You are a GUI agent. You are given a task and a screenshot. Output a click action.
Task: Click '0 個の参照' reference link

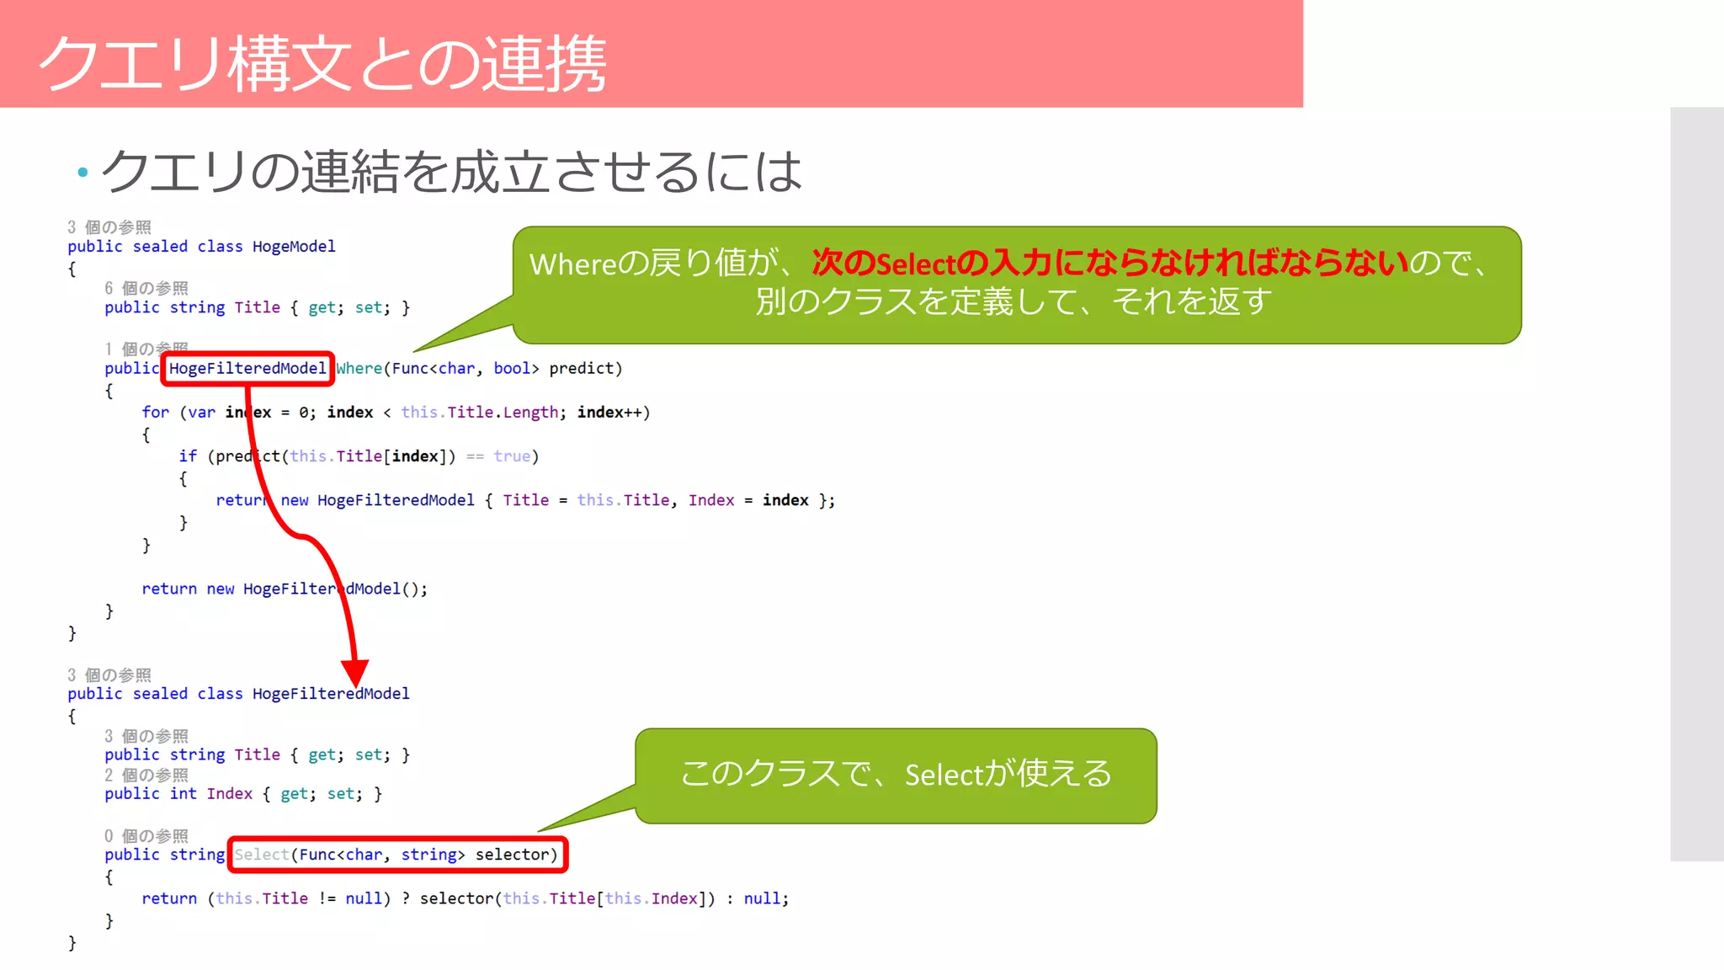click(146, 836)
